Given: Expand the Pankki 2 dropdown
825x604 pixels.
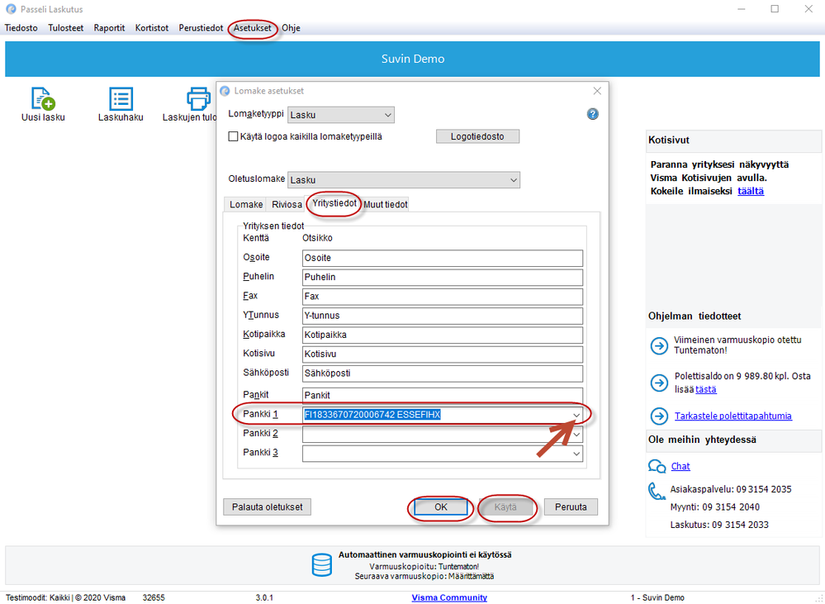Looking at the screenshot, I should 576,435.
